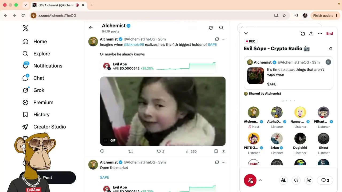Remove the shared post from the Space
The image size is (342, 192).
pyautogui.click(x=328, y=62)
